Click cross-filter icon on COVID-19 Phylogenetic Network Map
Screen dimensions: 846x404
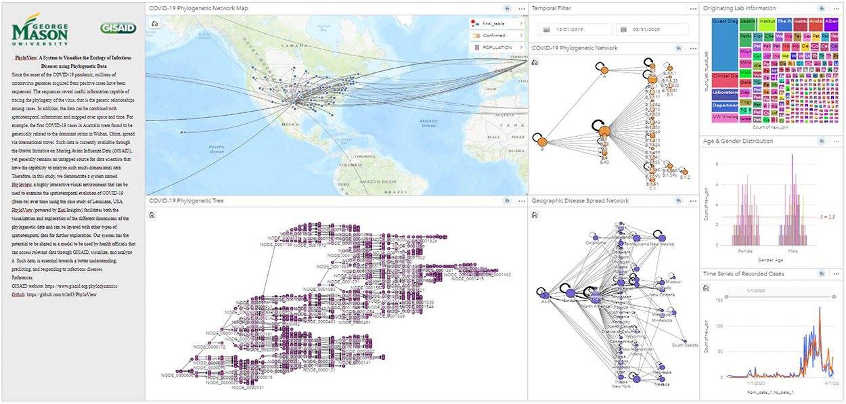tap(506, 9)
